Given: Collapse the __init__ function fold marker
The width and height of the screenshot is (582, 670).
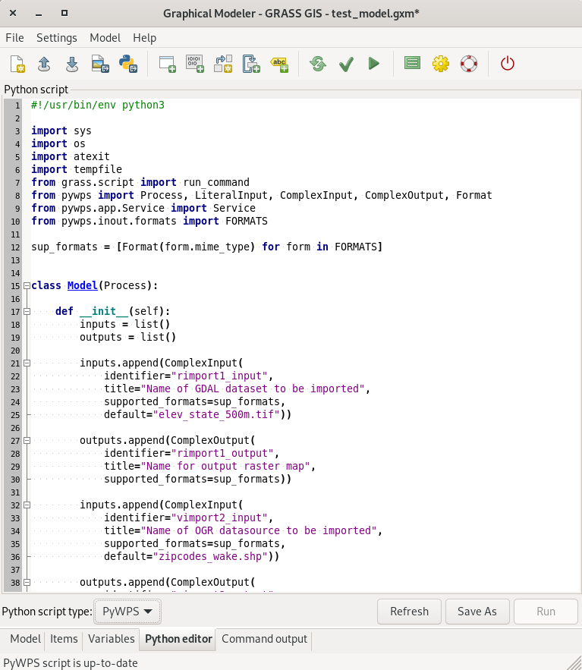Looking at the screenshot, I should [x=27, y=311].
